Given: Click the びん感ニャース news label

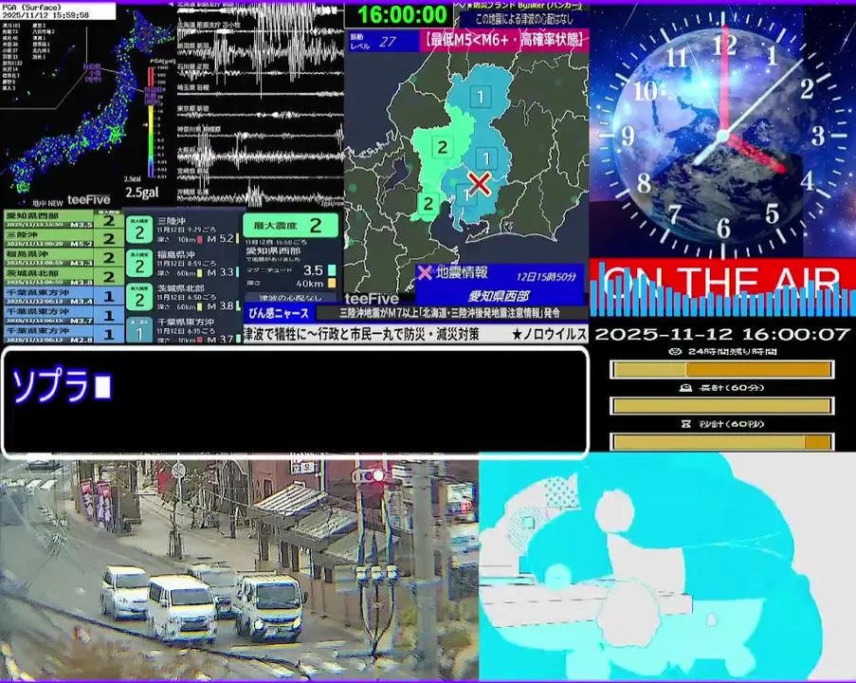Looking at the screenshot, I should click(x=279, y=313).
